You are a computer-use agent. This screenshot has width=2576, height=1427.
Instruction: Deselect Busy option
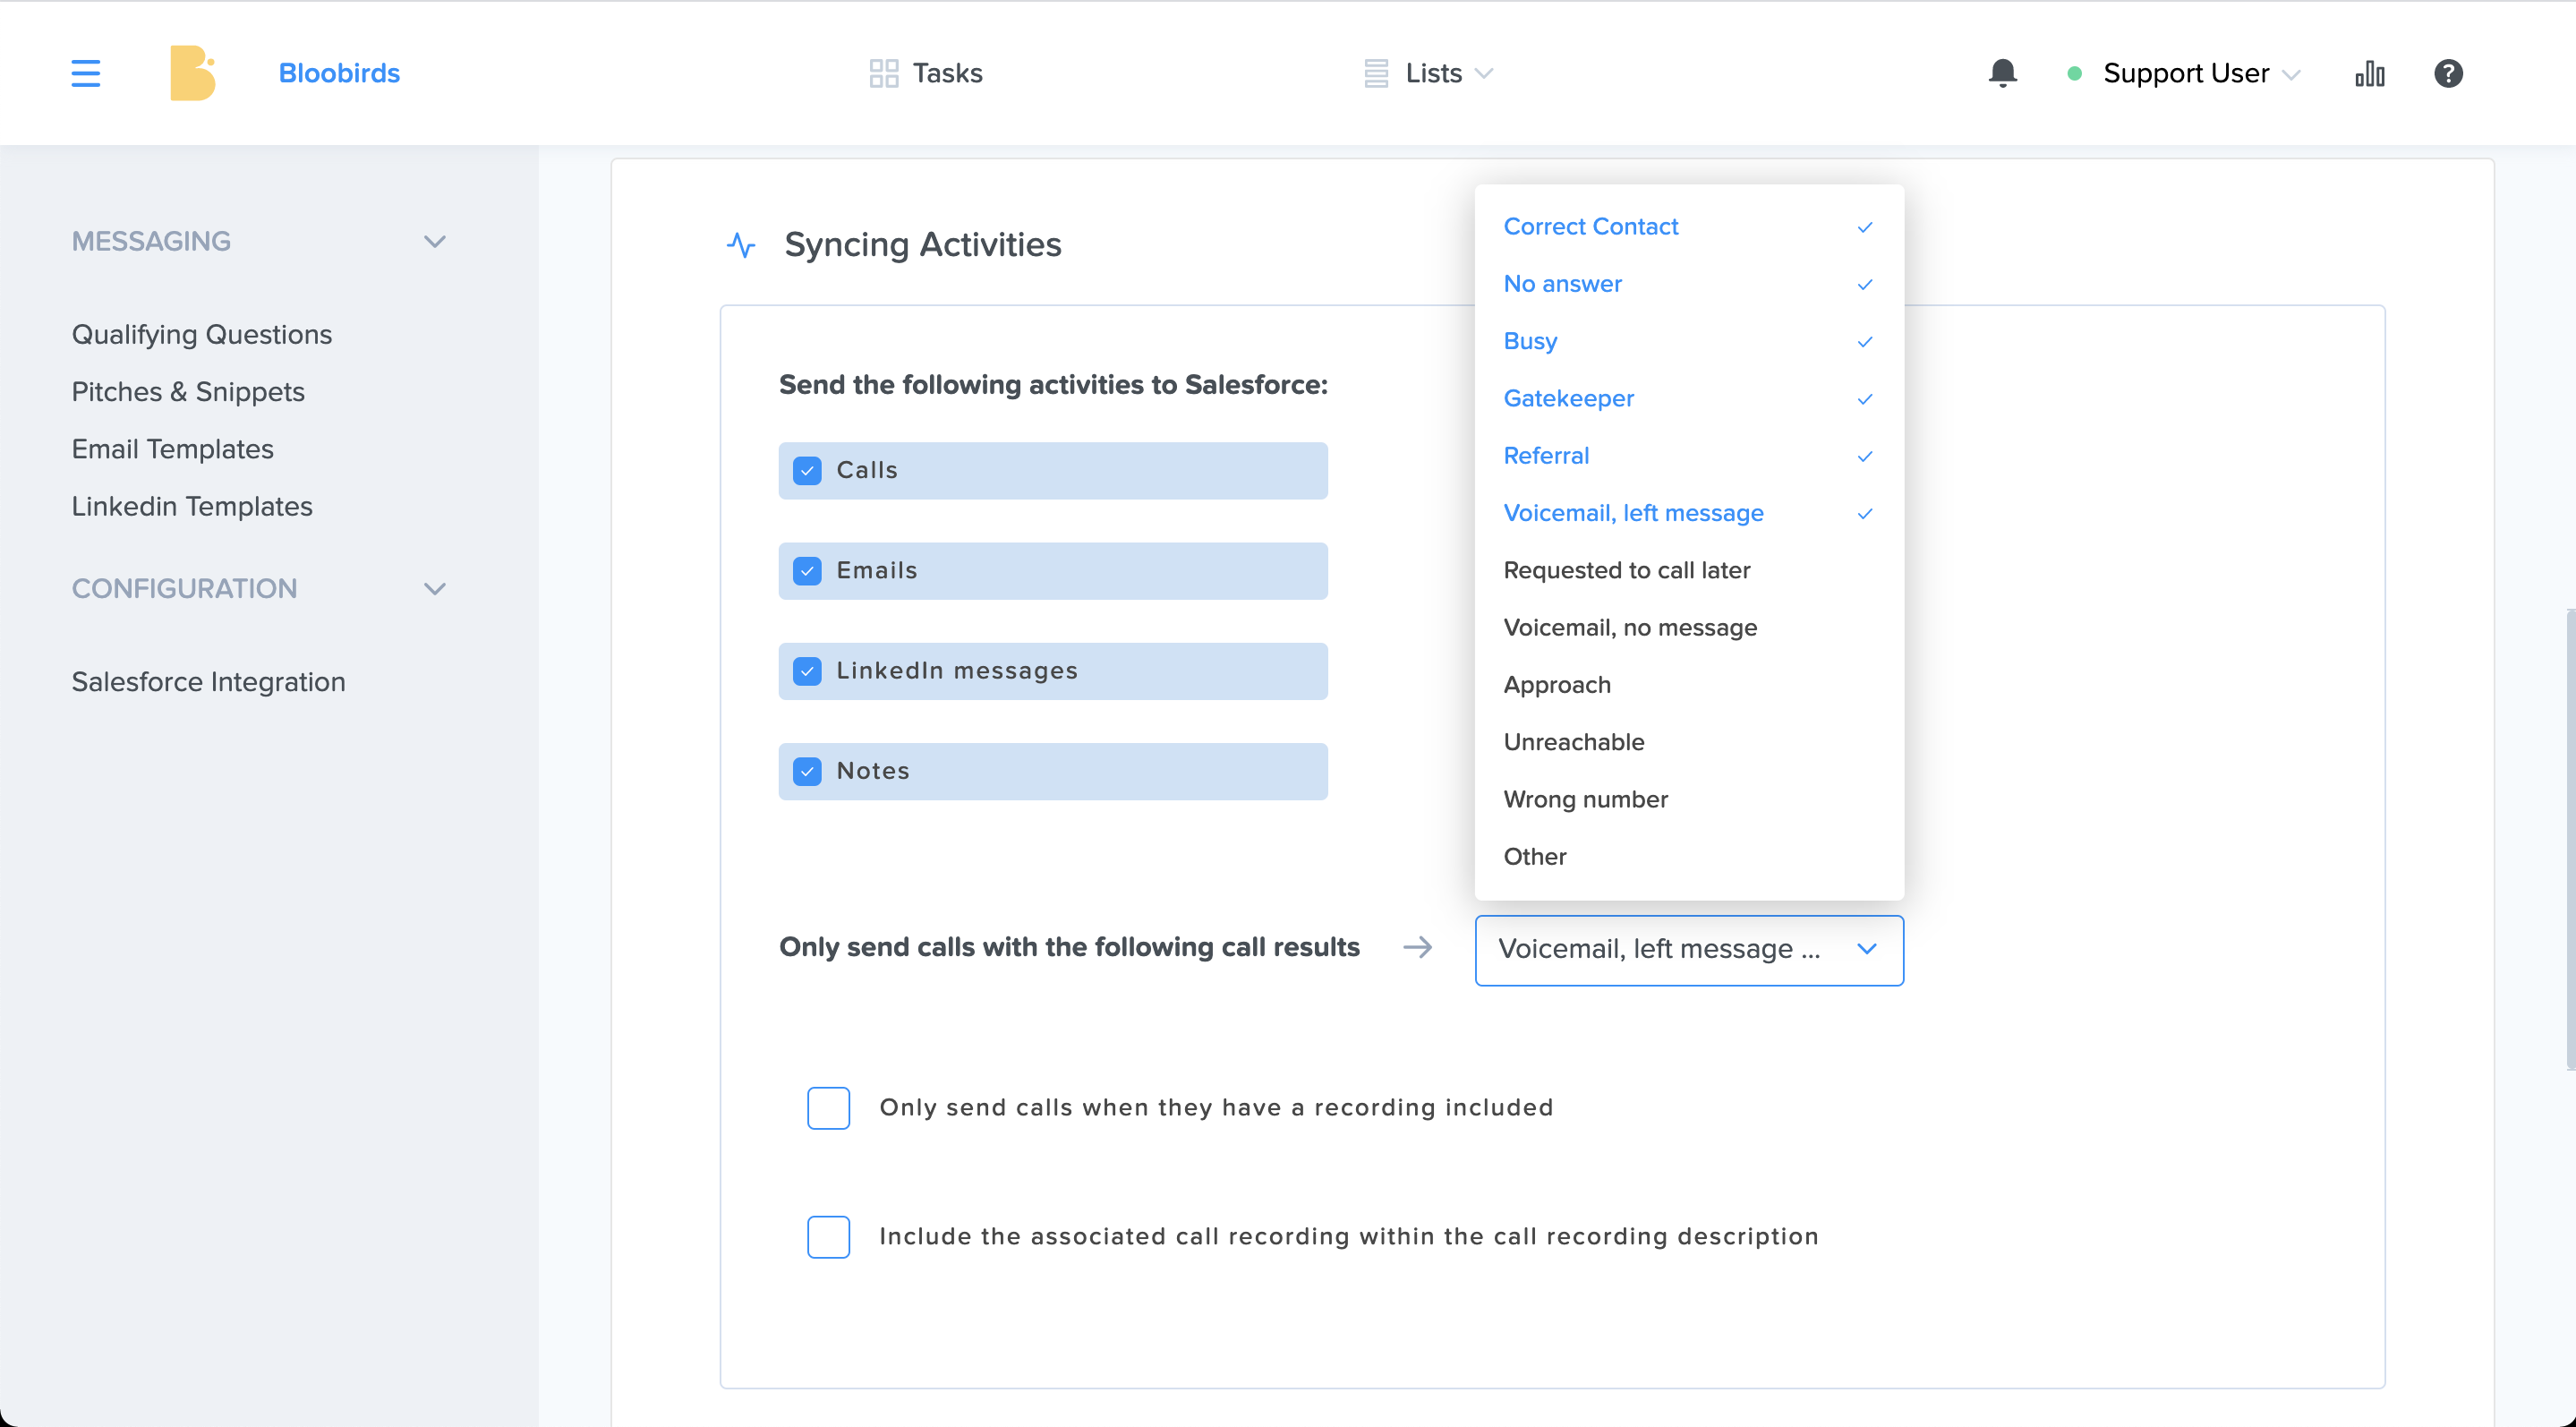click(1689, 341)
